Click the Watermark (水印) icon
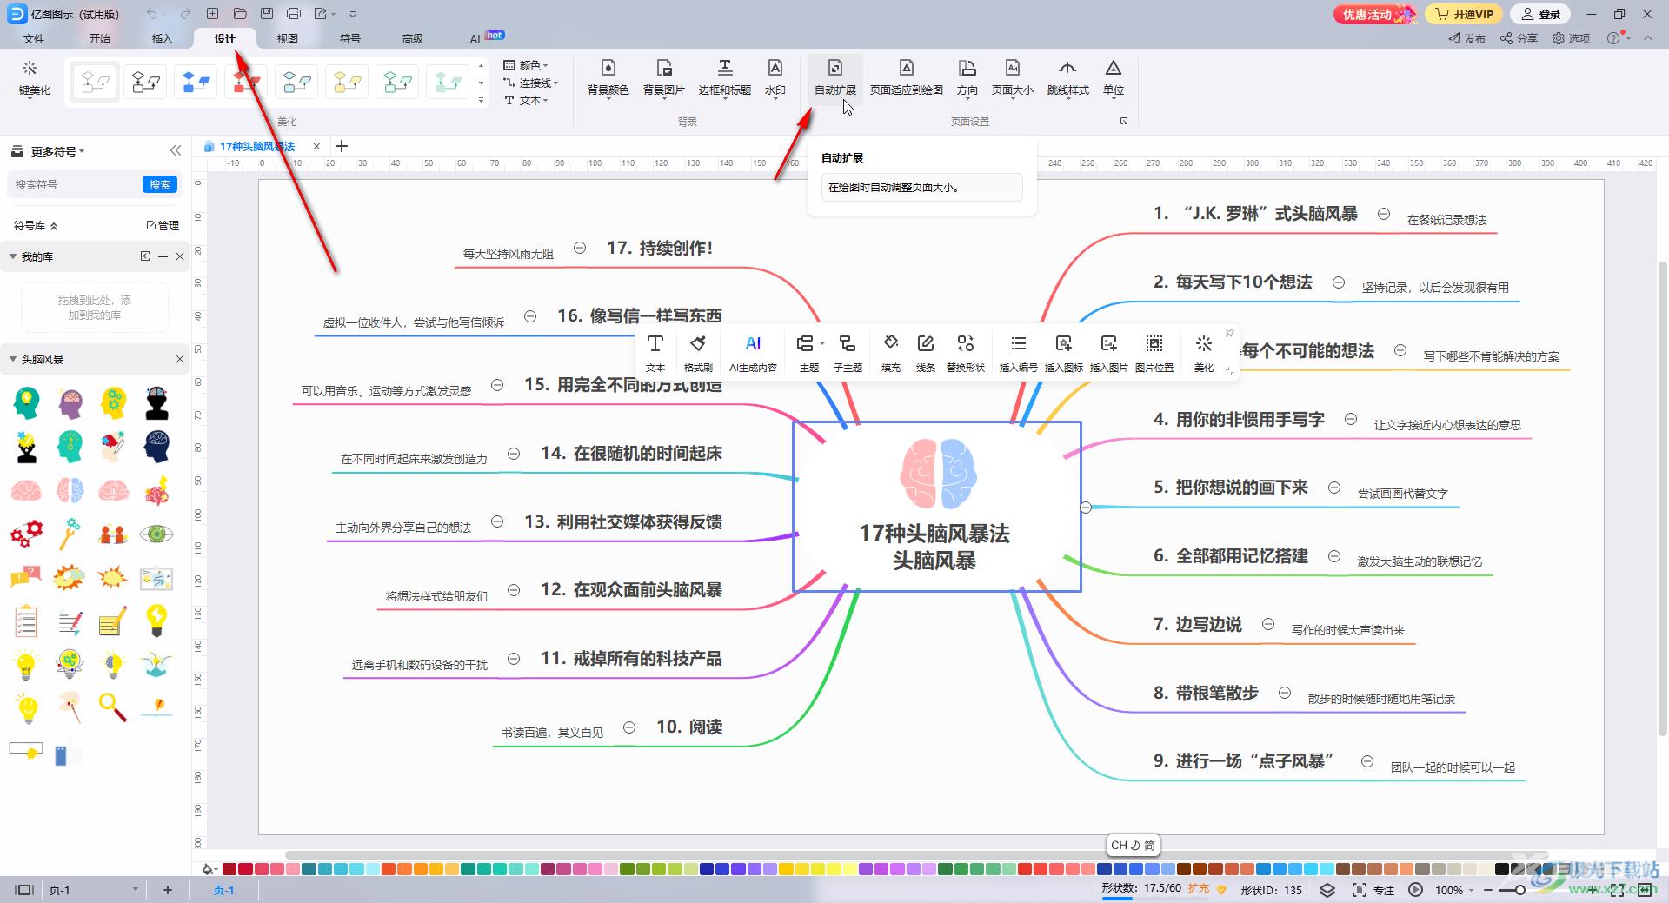The image size is (1669, 903). point(775,77)
